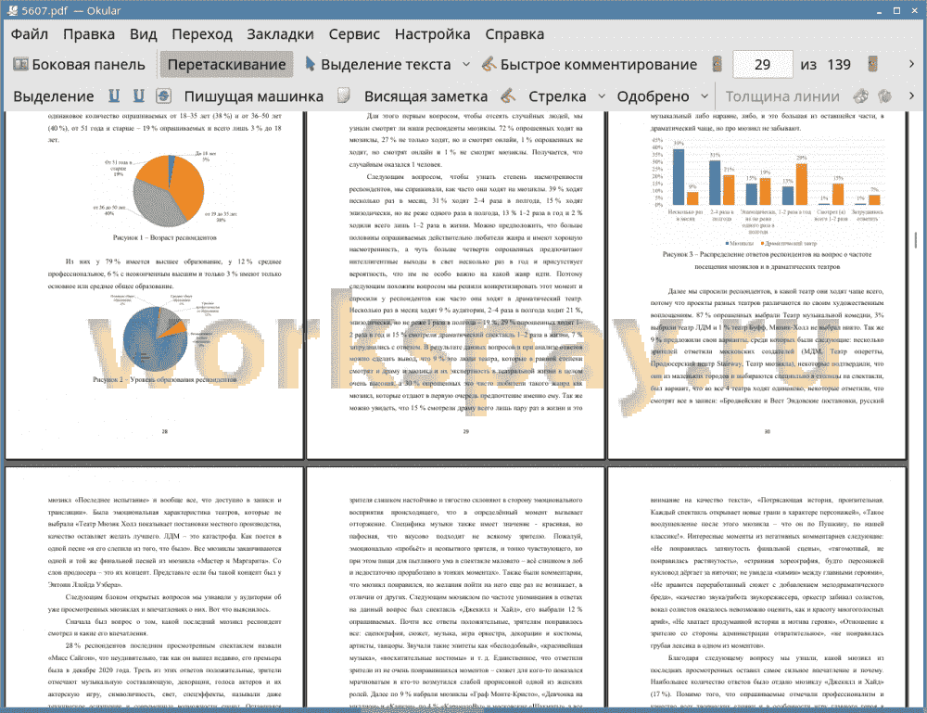
Task: Open the Вид menu
Action: coord(143,34)
